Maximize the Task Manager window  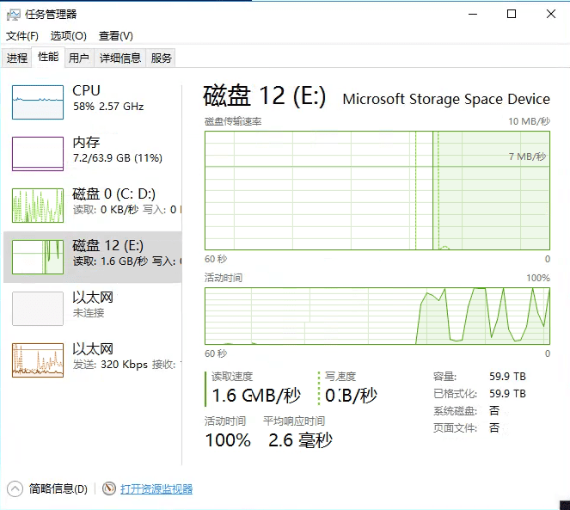[512, 14]
